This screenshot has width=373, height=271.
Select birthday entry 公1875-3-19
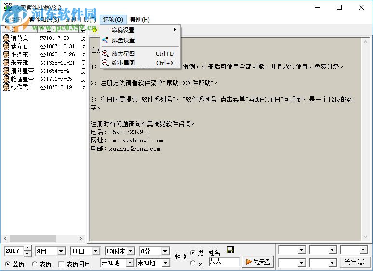[x=56, y=87]
